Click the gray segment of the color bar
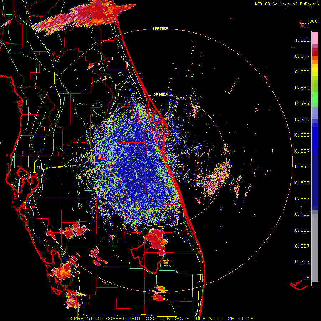 pyautogui.click(x=315, y=248)
